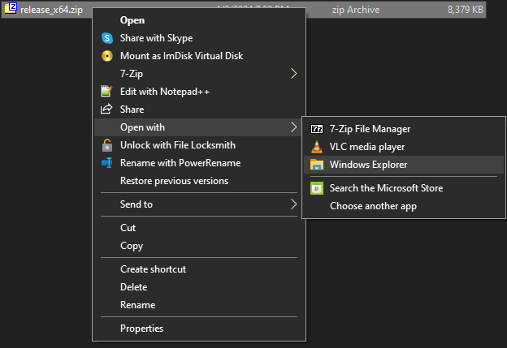Viewport: 507px width, 348px height.
Task: Click Create shortcut menu entry
Action: (153, 269)
